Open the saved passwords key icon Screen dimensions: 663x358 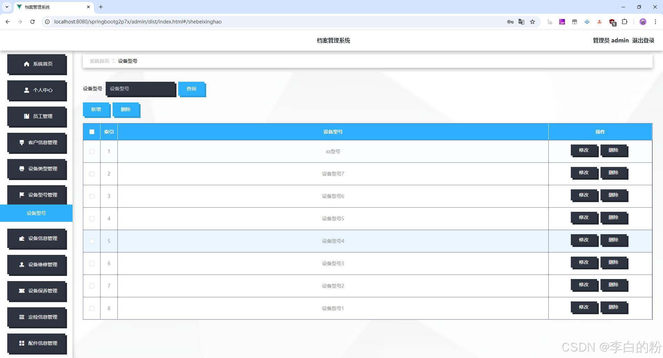(510, 22)
